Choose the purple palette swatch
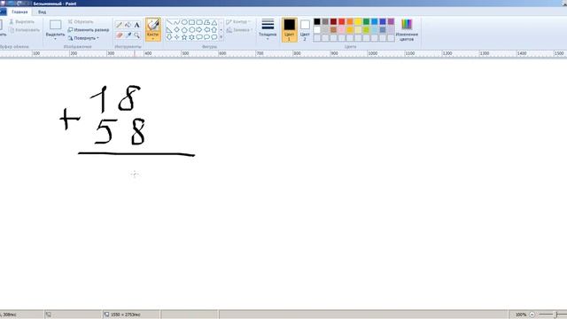This screenshot has height=319, width=567. pos(391,21)
